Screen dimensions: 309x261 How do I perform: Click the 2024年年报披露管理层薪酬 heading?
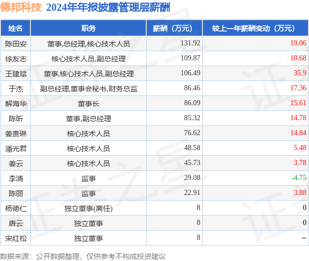click(x=108, y=8)
